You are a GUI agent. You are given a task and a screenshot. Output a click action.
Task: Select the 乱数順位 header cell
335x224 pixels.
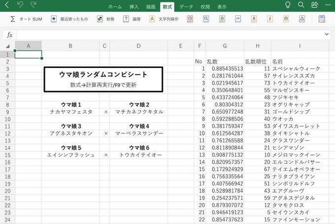(x=258, y=62)
